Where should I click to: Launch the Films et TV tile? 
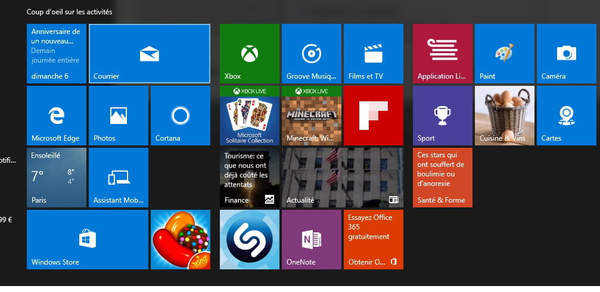[x=374, y=54]
